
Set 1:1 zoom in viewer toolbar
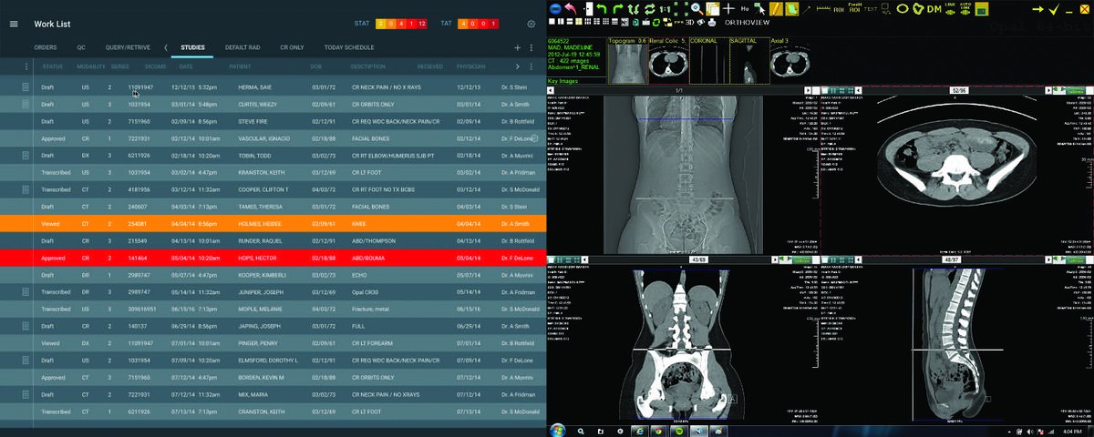pos(665,9)
